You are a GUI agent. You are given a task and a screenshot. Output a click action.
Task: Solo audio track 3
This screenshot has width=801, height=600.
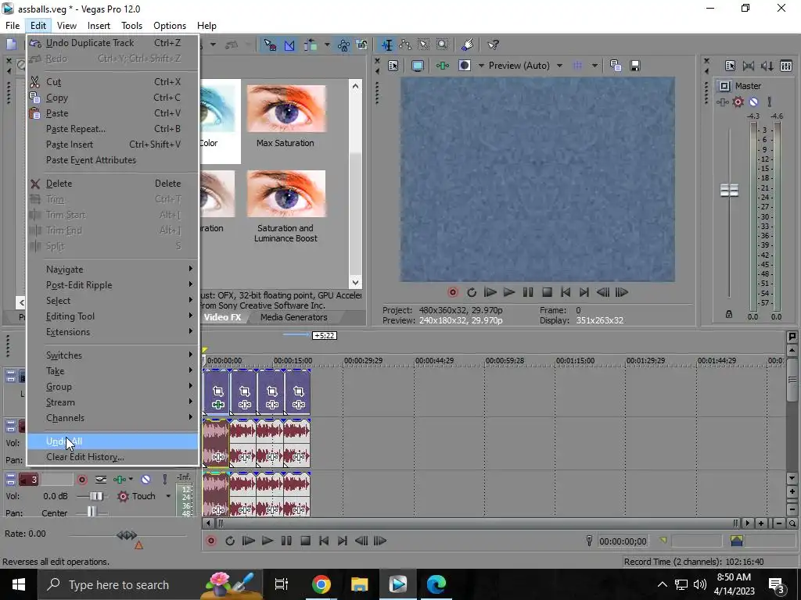tap(164, 480)
